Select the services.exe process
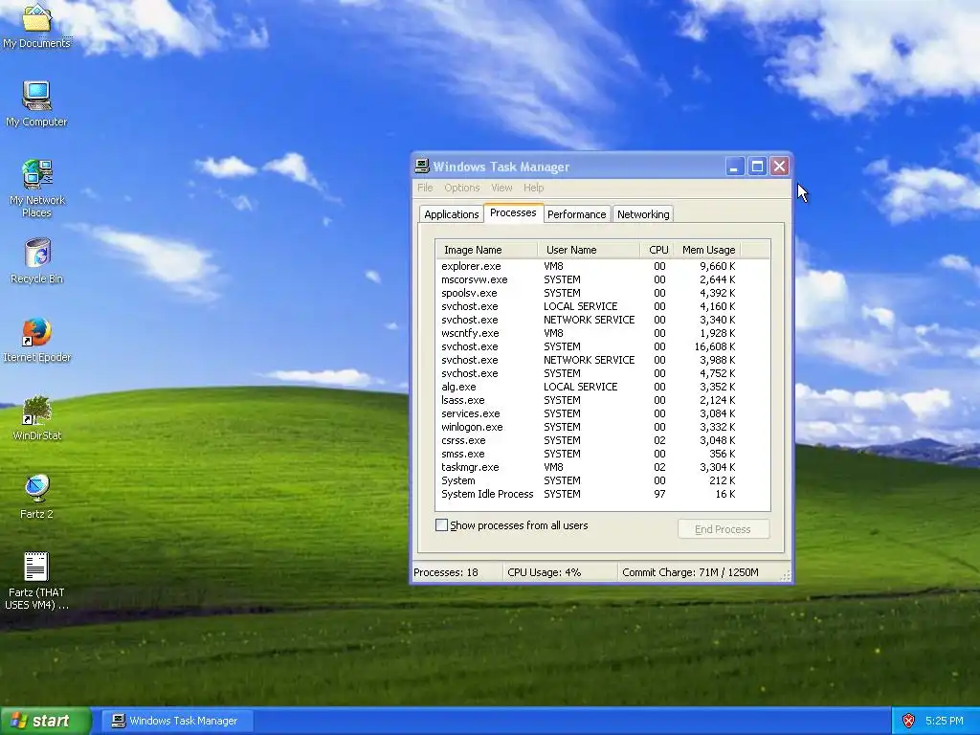The image size is (980, 735). (x=603, y=413)
